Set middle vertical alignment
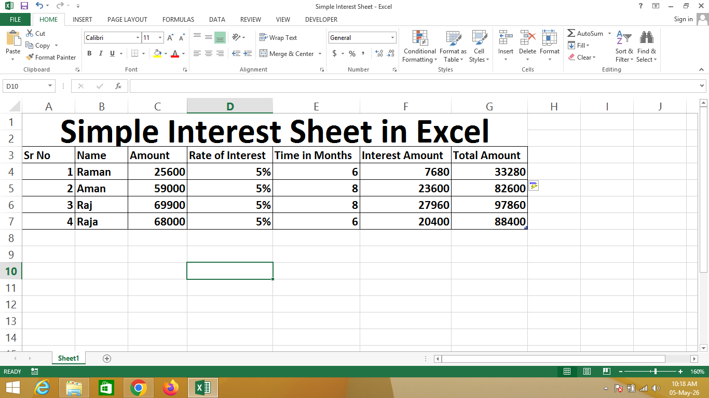This screenshot has width=709, height=398. click(209, 37)
